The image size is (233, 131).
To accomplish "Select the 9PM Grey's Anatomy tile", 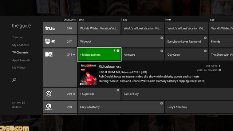I will 199,107.
